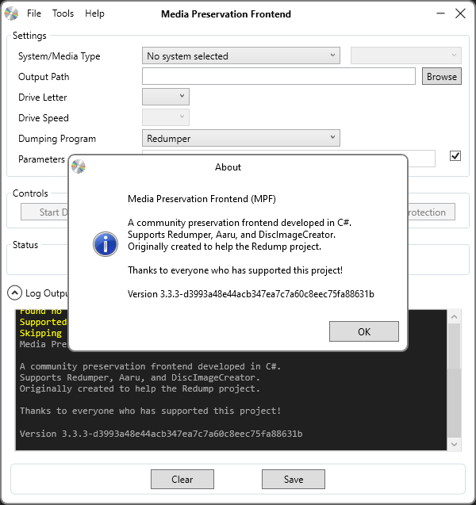Click the 'Dumping Program' label

point(57,139)
